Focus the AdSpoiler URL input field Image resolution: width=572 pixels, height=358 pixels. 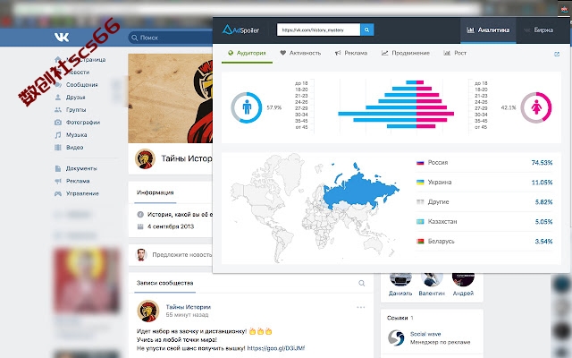point(318,30)
